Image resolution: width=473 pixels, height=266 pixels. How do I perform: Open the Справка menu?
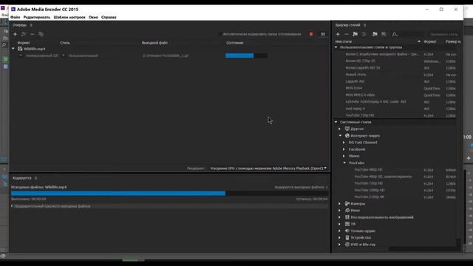pyautogui.click(x=109, y=17)
